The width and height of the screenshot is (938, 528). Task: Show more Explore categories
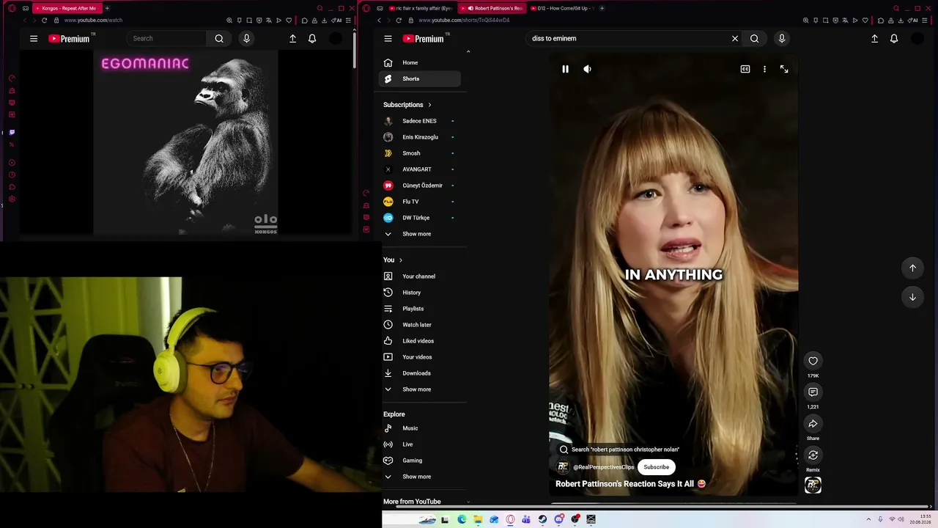420,477
